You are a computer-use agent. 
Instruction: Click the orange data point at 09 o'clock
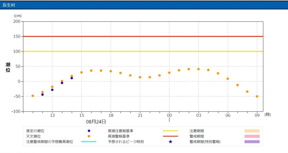click(257, 96)
